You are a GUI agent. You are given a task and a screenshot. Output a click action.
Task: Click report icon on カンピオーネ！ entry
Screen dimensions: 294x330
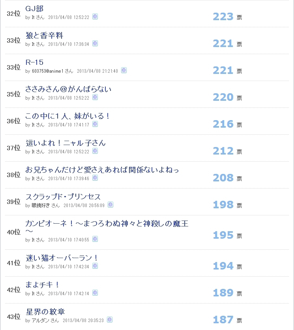[x=95, y=239]
